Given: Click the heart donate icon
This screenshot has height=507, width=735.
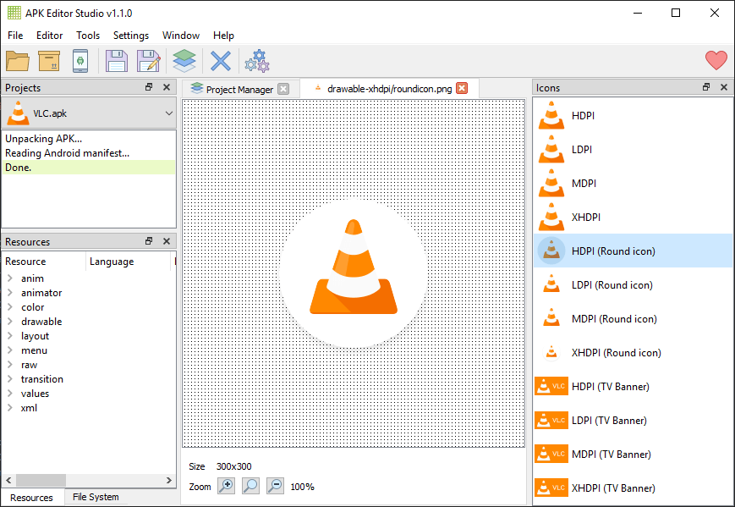Looking at the screenshot, I should [x=716, y=60].
